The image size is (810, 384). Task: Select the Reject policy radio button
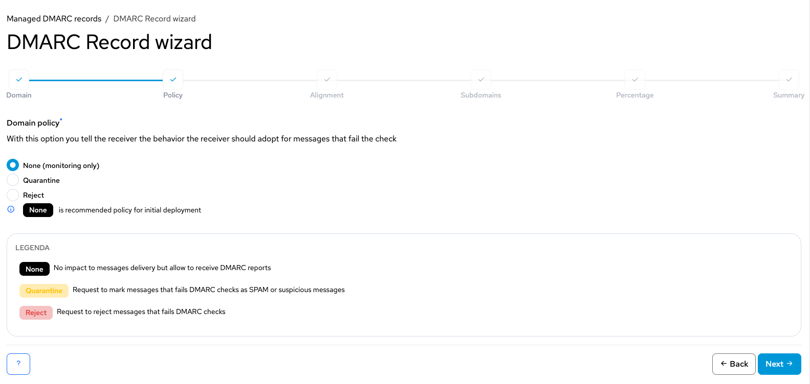[x=13, y=195]
